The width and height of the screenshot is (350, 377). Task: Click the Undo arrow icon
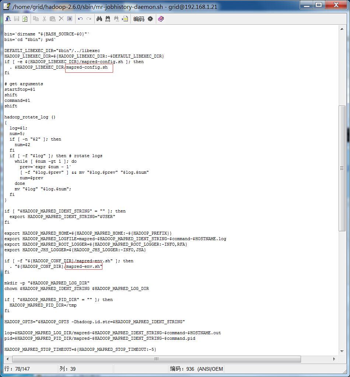[x=80, y=19]
